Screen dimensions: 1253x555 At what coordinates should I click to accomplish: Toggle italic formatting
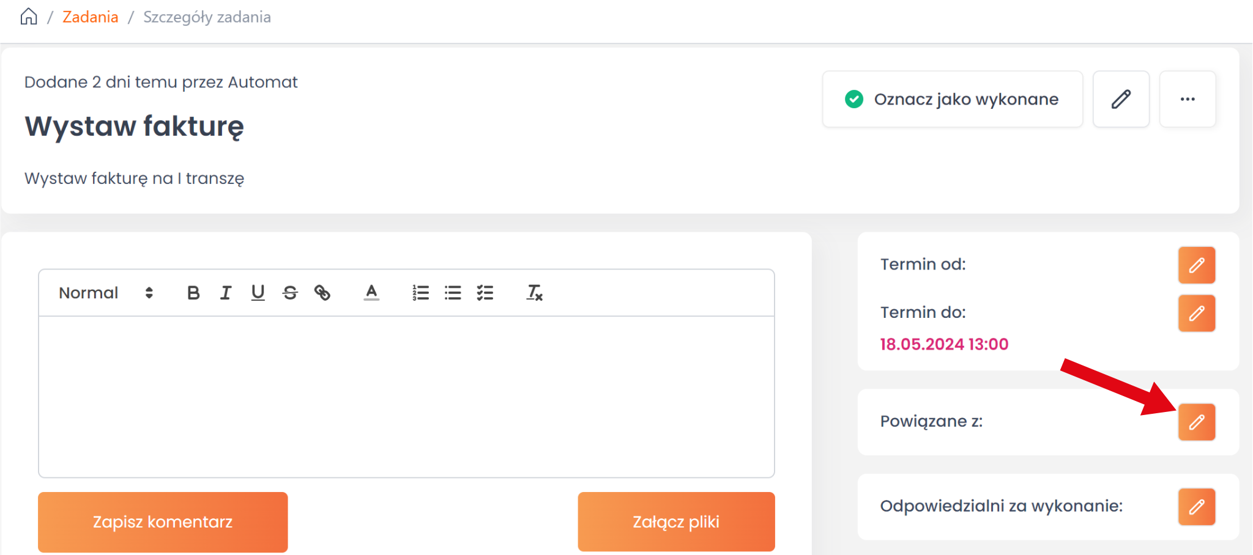tap(226, 293)
